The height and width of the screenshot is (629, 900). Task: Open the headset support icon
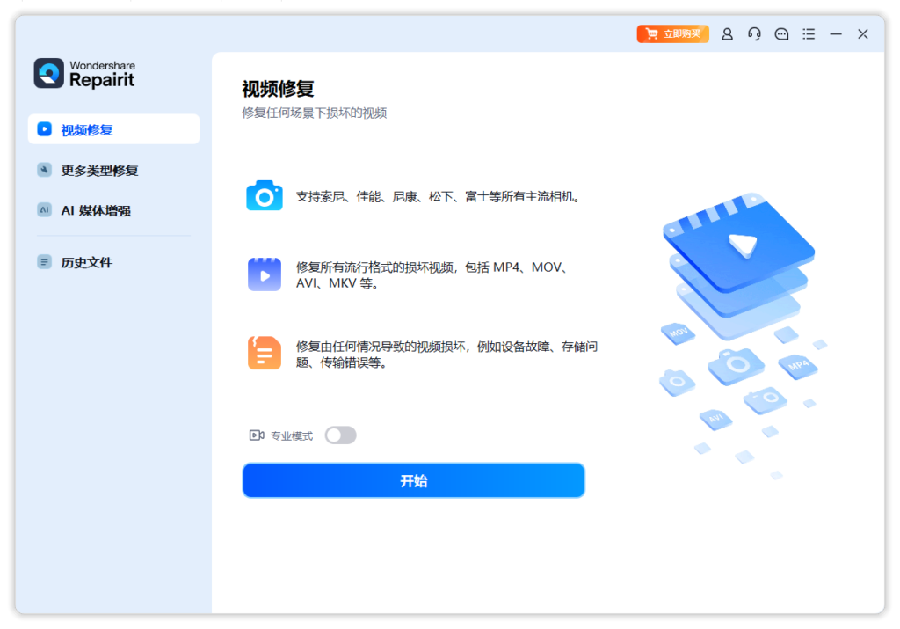754,34
